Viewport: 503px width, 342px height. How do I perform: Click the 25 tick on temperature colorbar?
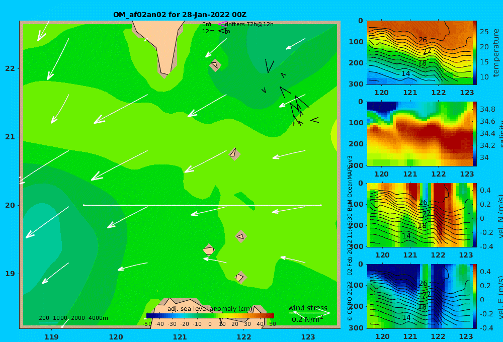(x=484, y=32)
